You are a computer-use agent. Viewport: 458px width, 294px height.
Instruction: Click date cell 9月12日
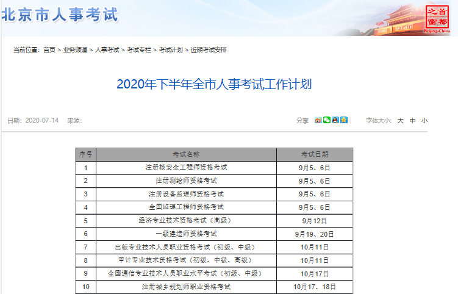click(315, 221)
